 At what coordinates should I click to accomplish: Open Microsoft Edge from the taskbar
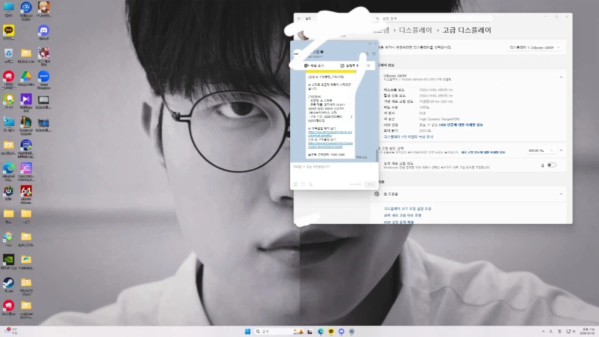pos(321,331)
